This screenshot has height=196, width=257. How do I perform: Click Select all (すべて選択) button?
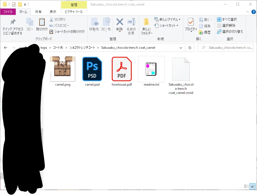point(227,20)
